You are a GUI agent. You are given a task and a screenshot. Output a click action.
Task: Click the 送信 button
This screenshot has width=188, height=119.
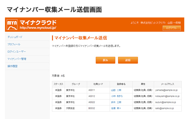point(128,60)
